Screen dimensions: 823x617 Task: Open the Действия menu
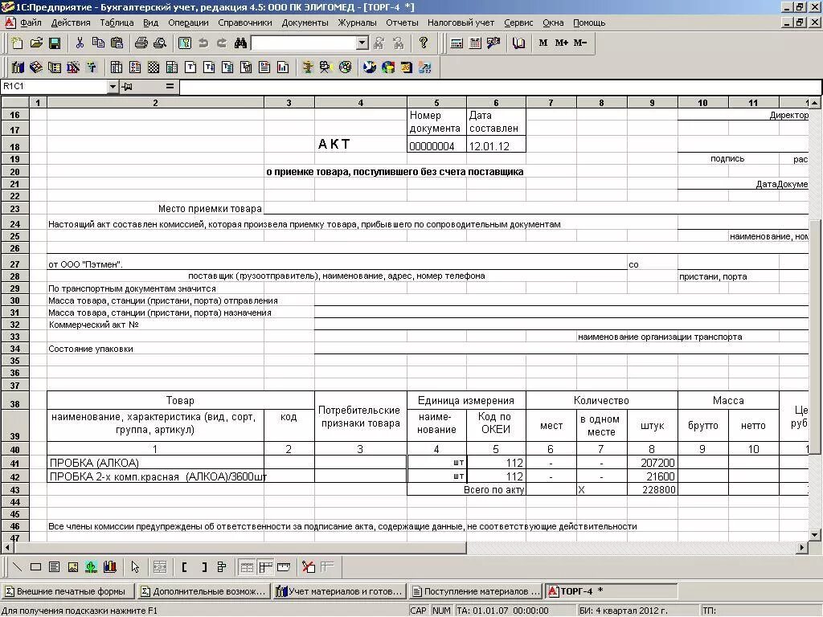[71, 22]
